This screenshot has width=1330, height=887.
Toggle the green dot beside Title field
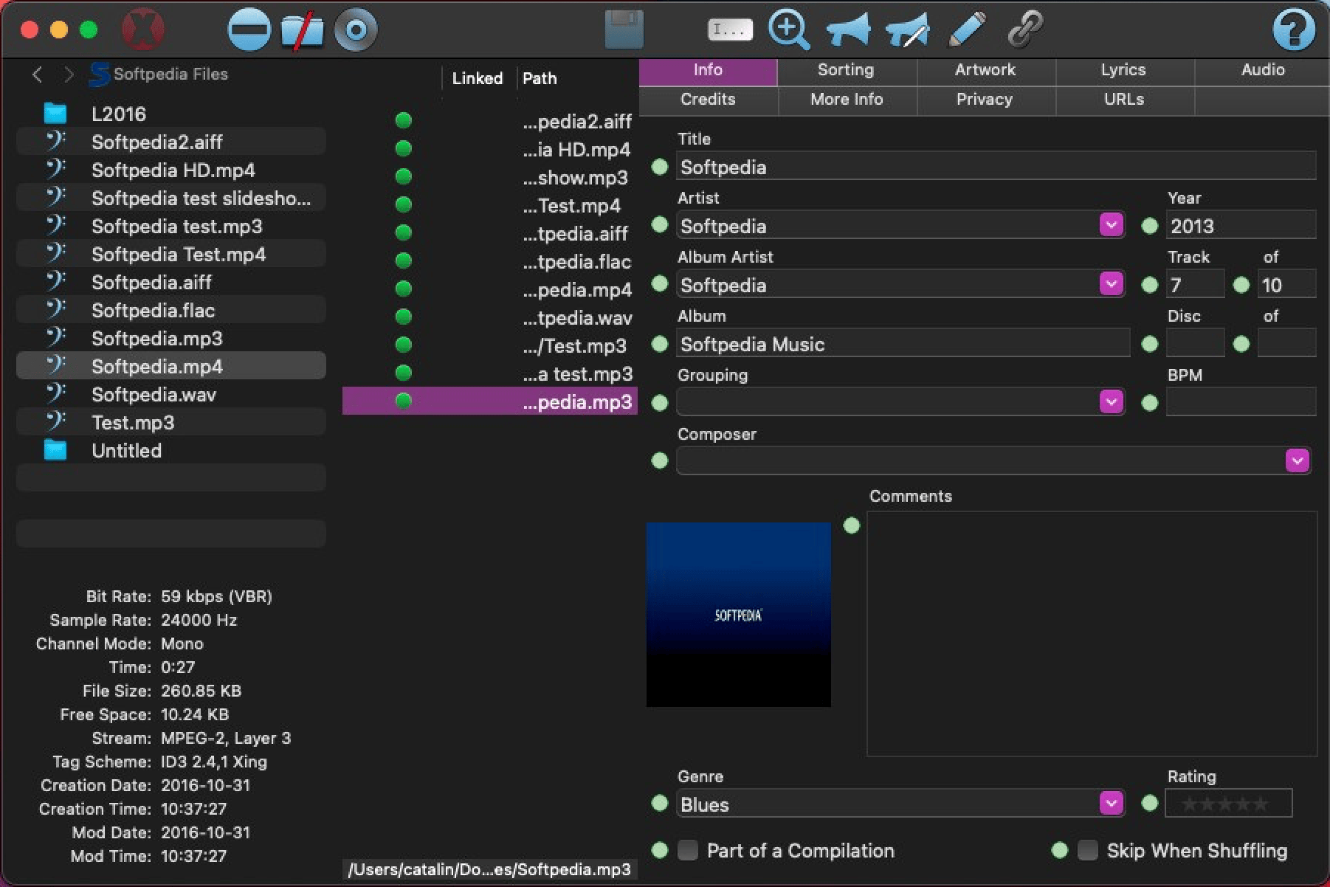[660, 168]
